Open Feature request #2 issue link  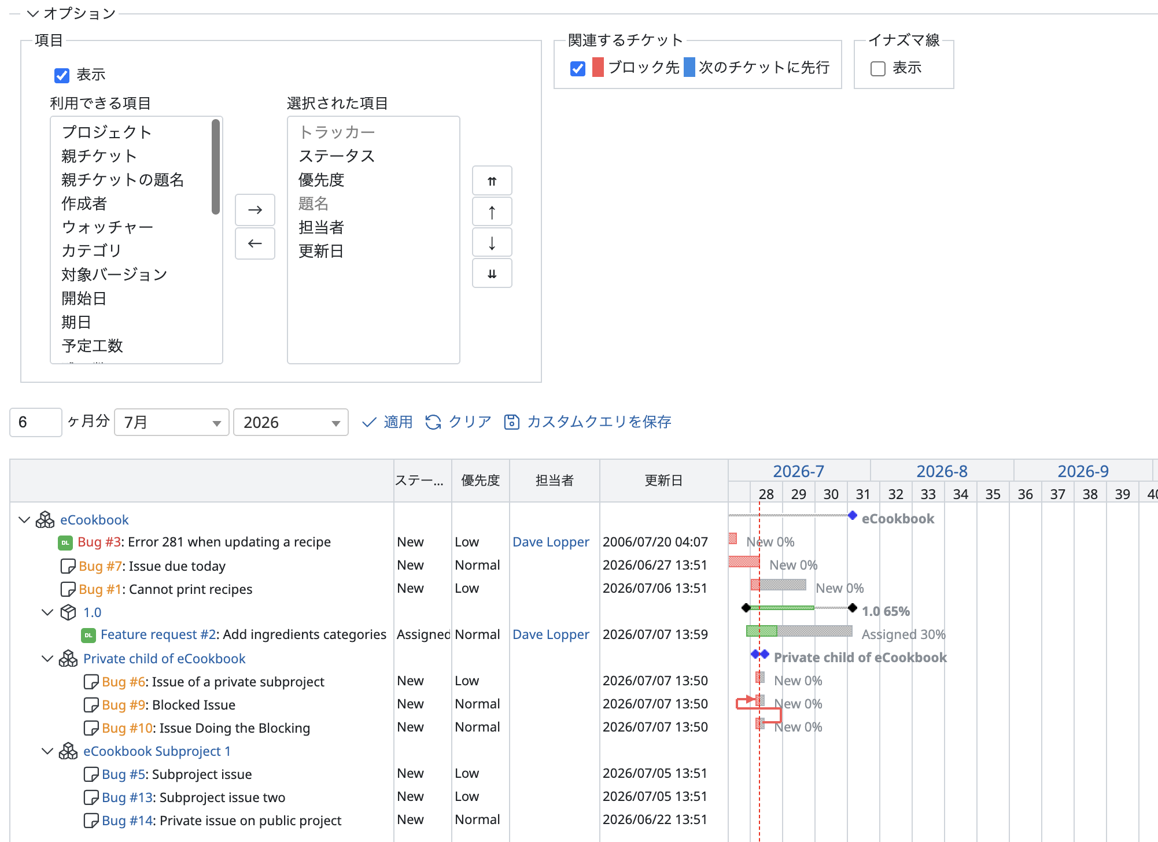pos(158,634)
